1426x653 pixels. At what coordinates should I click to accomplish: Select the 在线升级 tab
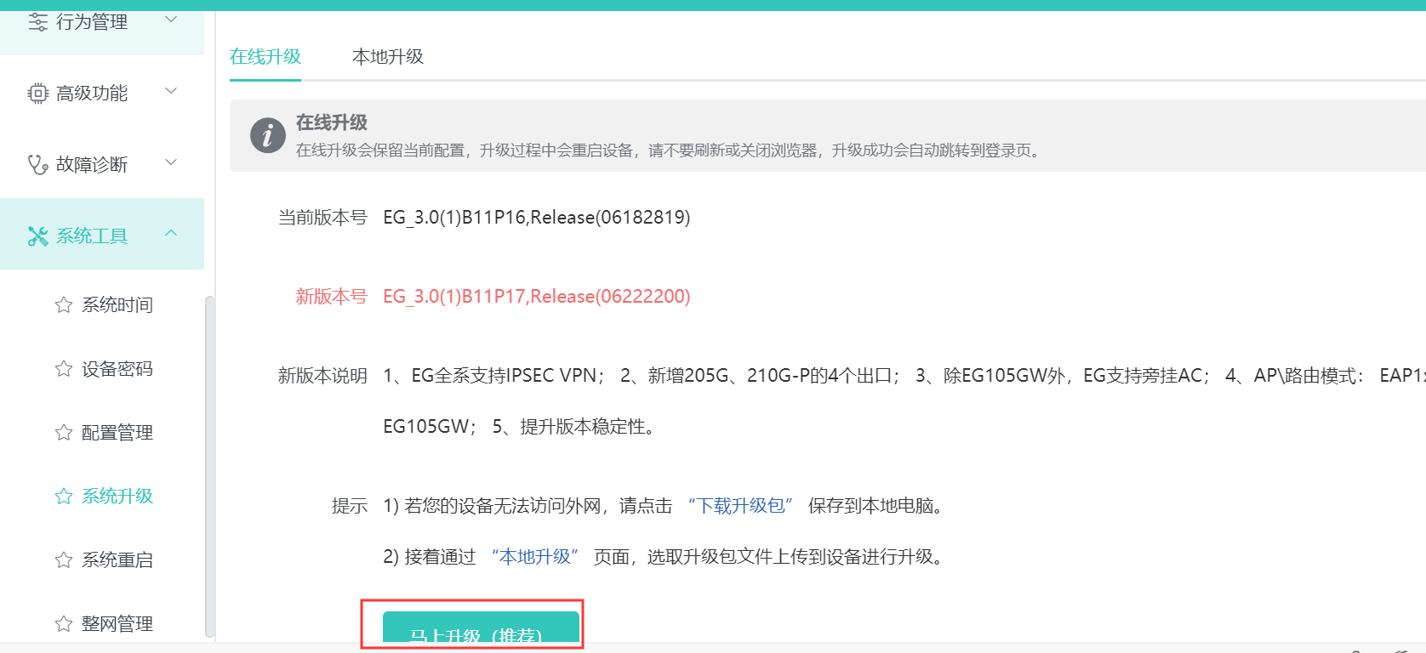[x=265, y=57]
